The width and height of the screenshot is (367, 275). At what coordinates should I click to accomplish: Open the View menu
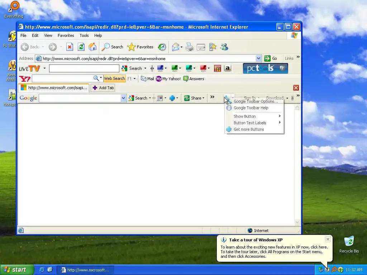coord(48,35)
